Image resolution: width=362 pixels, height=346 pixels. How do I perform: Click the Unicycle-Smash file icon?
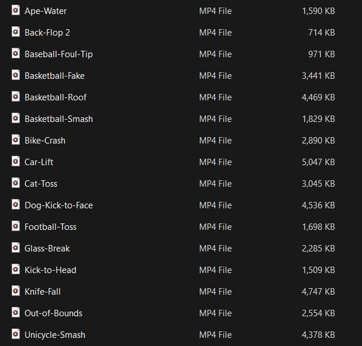click(x=16, y=334)
